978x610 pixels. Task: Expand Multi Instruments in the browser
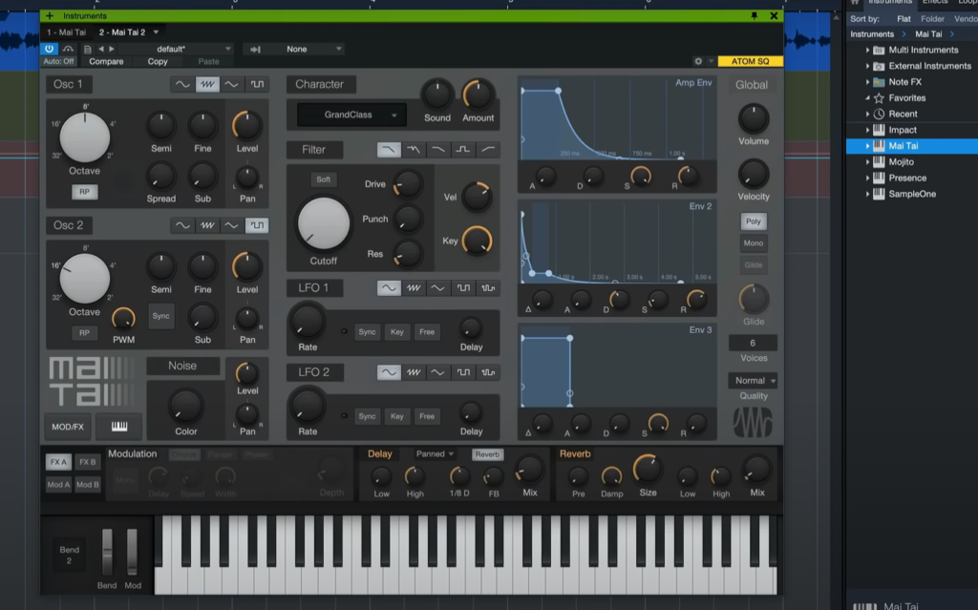867,50
